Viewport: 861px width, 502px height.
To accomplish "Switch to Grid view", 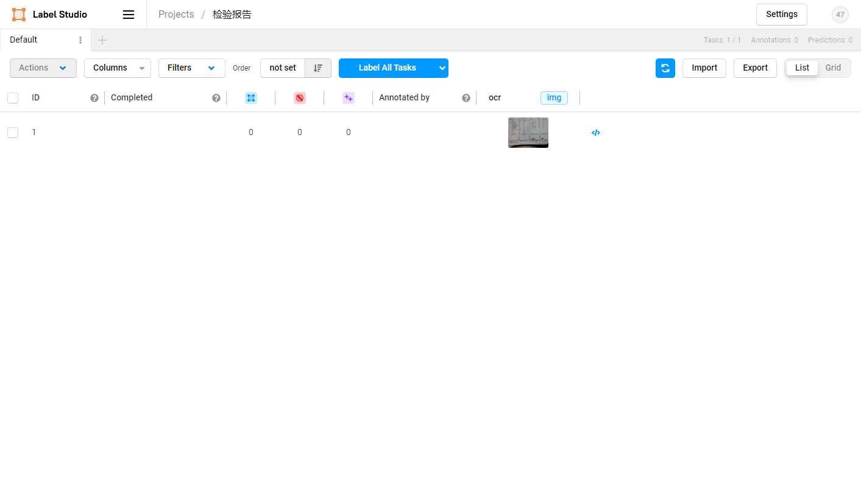I will (833, 68).
